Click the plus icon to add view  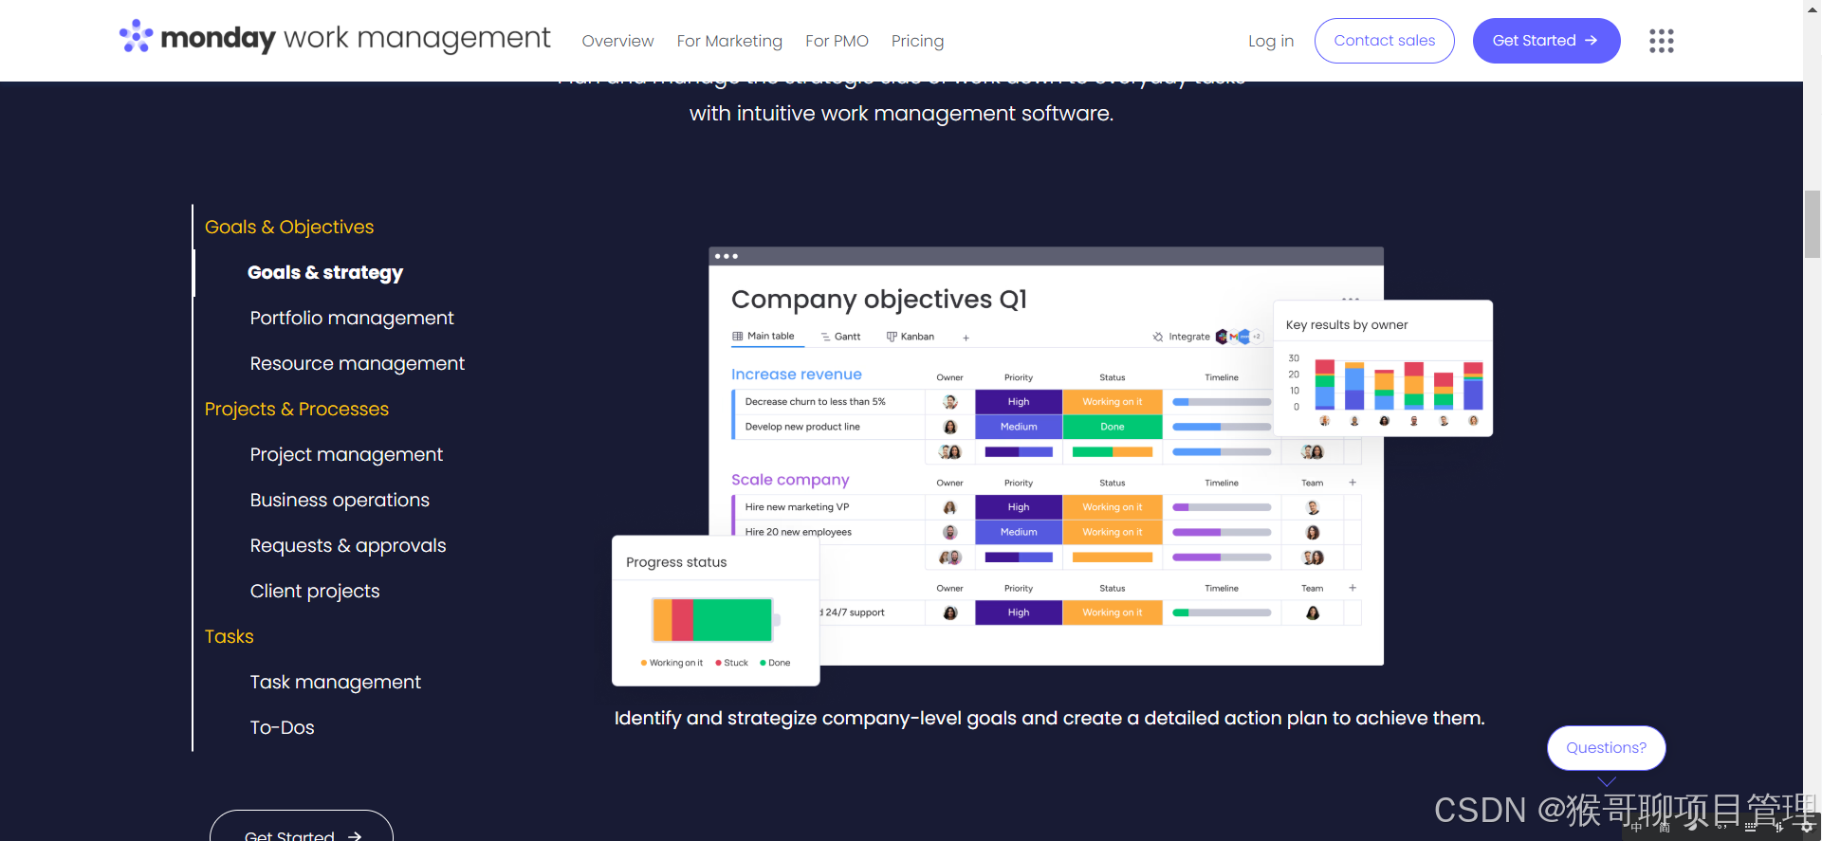point(966,338)
